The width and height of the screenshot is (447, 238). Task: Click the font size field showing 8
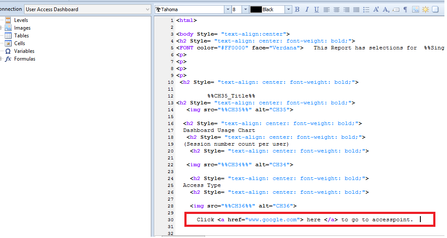(x=237, y=9)
